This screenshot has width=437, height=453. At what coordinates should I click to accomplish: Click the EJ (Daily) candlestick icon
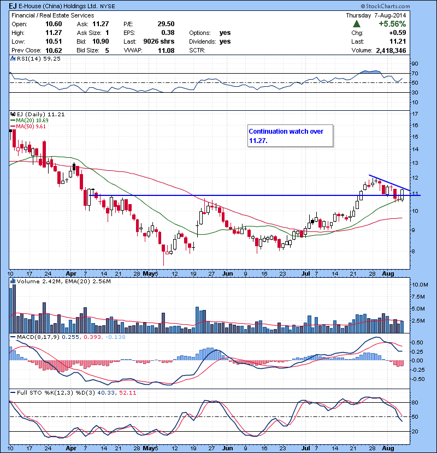coord(13,115)
